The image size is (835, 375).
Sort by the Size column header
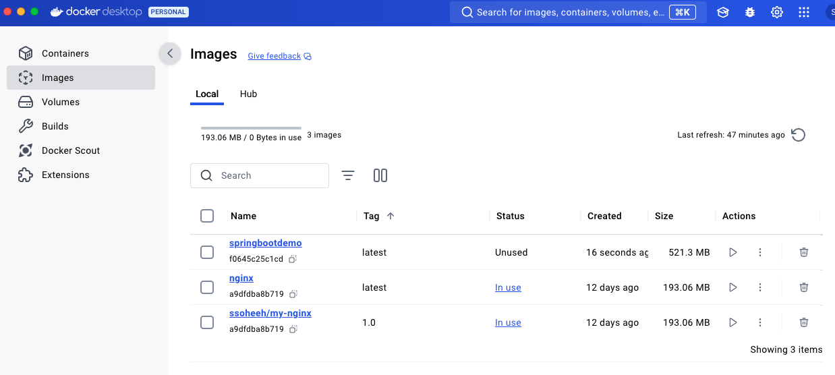click(664, 216)
